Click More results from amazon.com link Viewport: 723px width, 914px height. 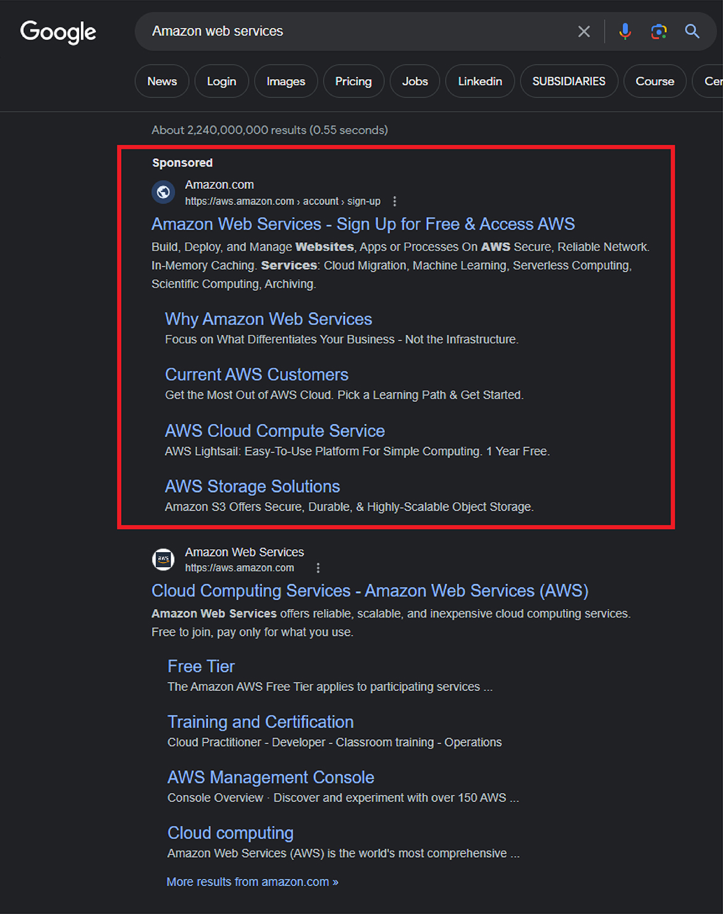(x=252, y=882)
